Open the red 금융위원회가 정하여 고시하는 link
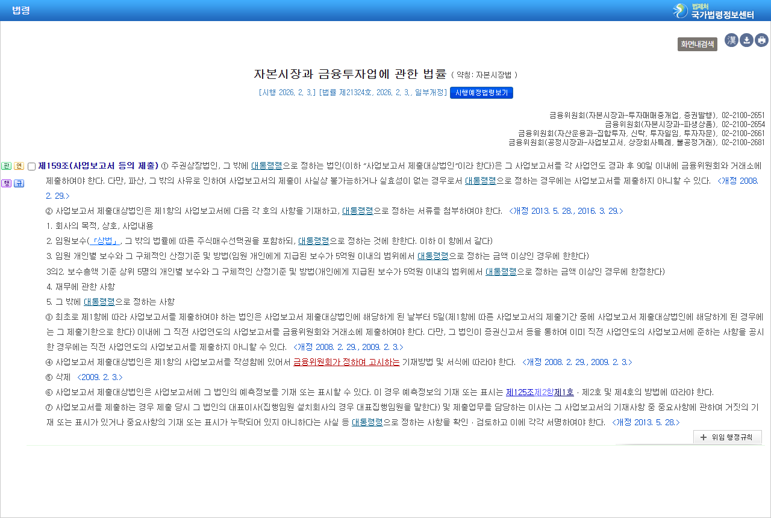 (346, 361)
